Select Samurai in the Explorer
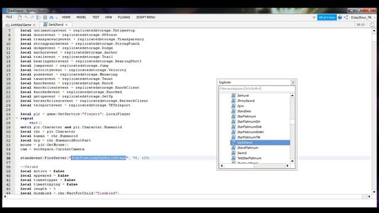Screen dimensions: 379x213 tap(243, 95)
